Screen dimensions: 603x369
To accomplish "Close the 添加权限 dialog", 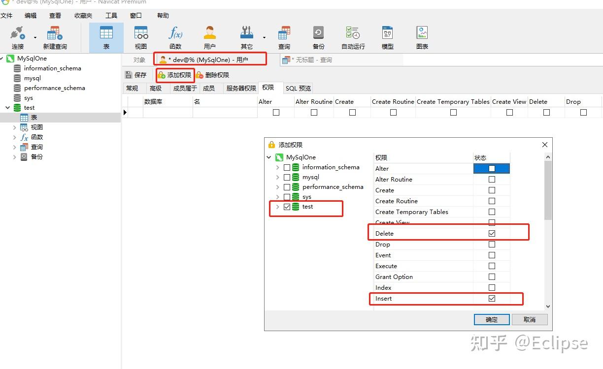I will (x=545, y=145).
